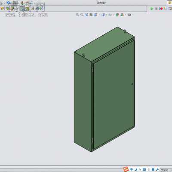Click the shirt skin icon in IME bar
Viewport: 172px width, 172px height.
pyautogui.click(x=153, y=169)
